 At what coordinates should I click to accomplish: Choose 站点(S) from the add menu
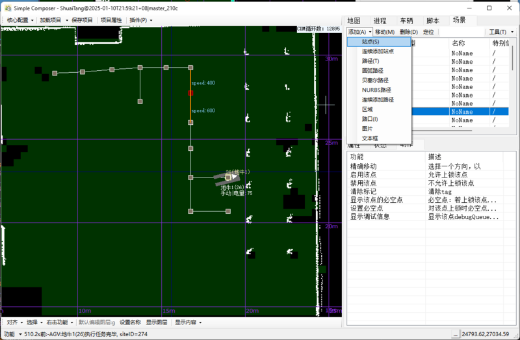click(379, 42)
